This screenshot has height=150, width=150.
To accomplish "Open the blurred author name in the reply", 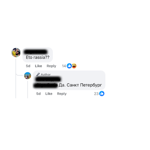I will (x=48, y=79).
